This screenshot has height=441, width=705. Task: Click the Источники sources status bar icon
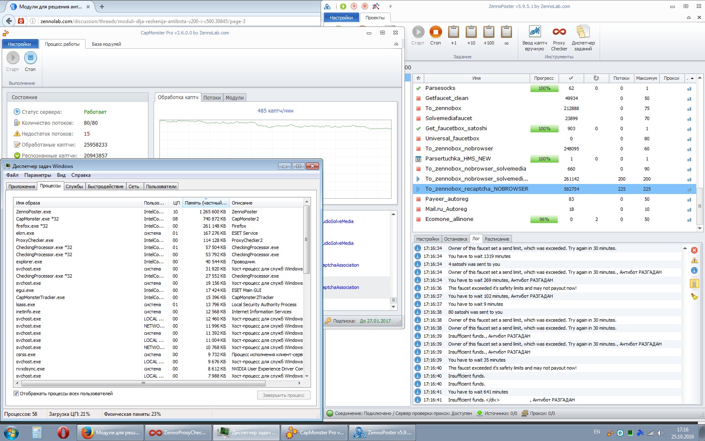(480, 413)
